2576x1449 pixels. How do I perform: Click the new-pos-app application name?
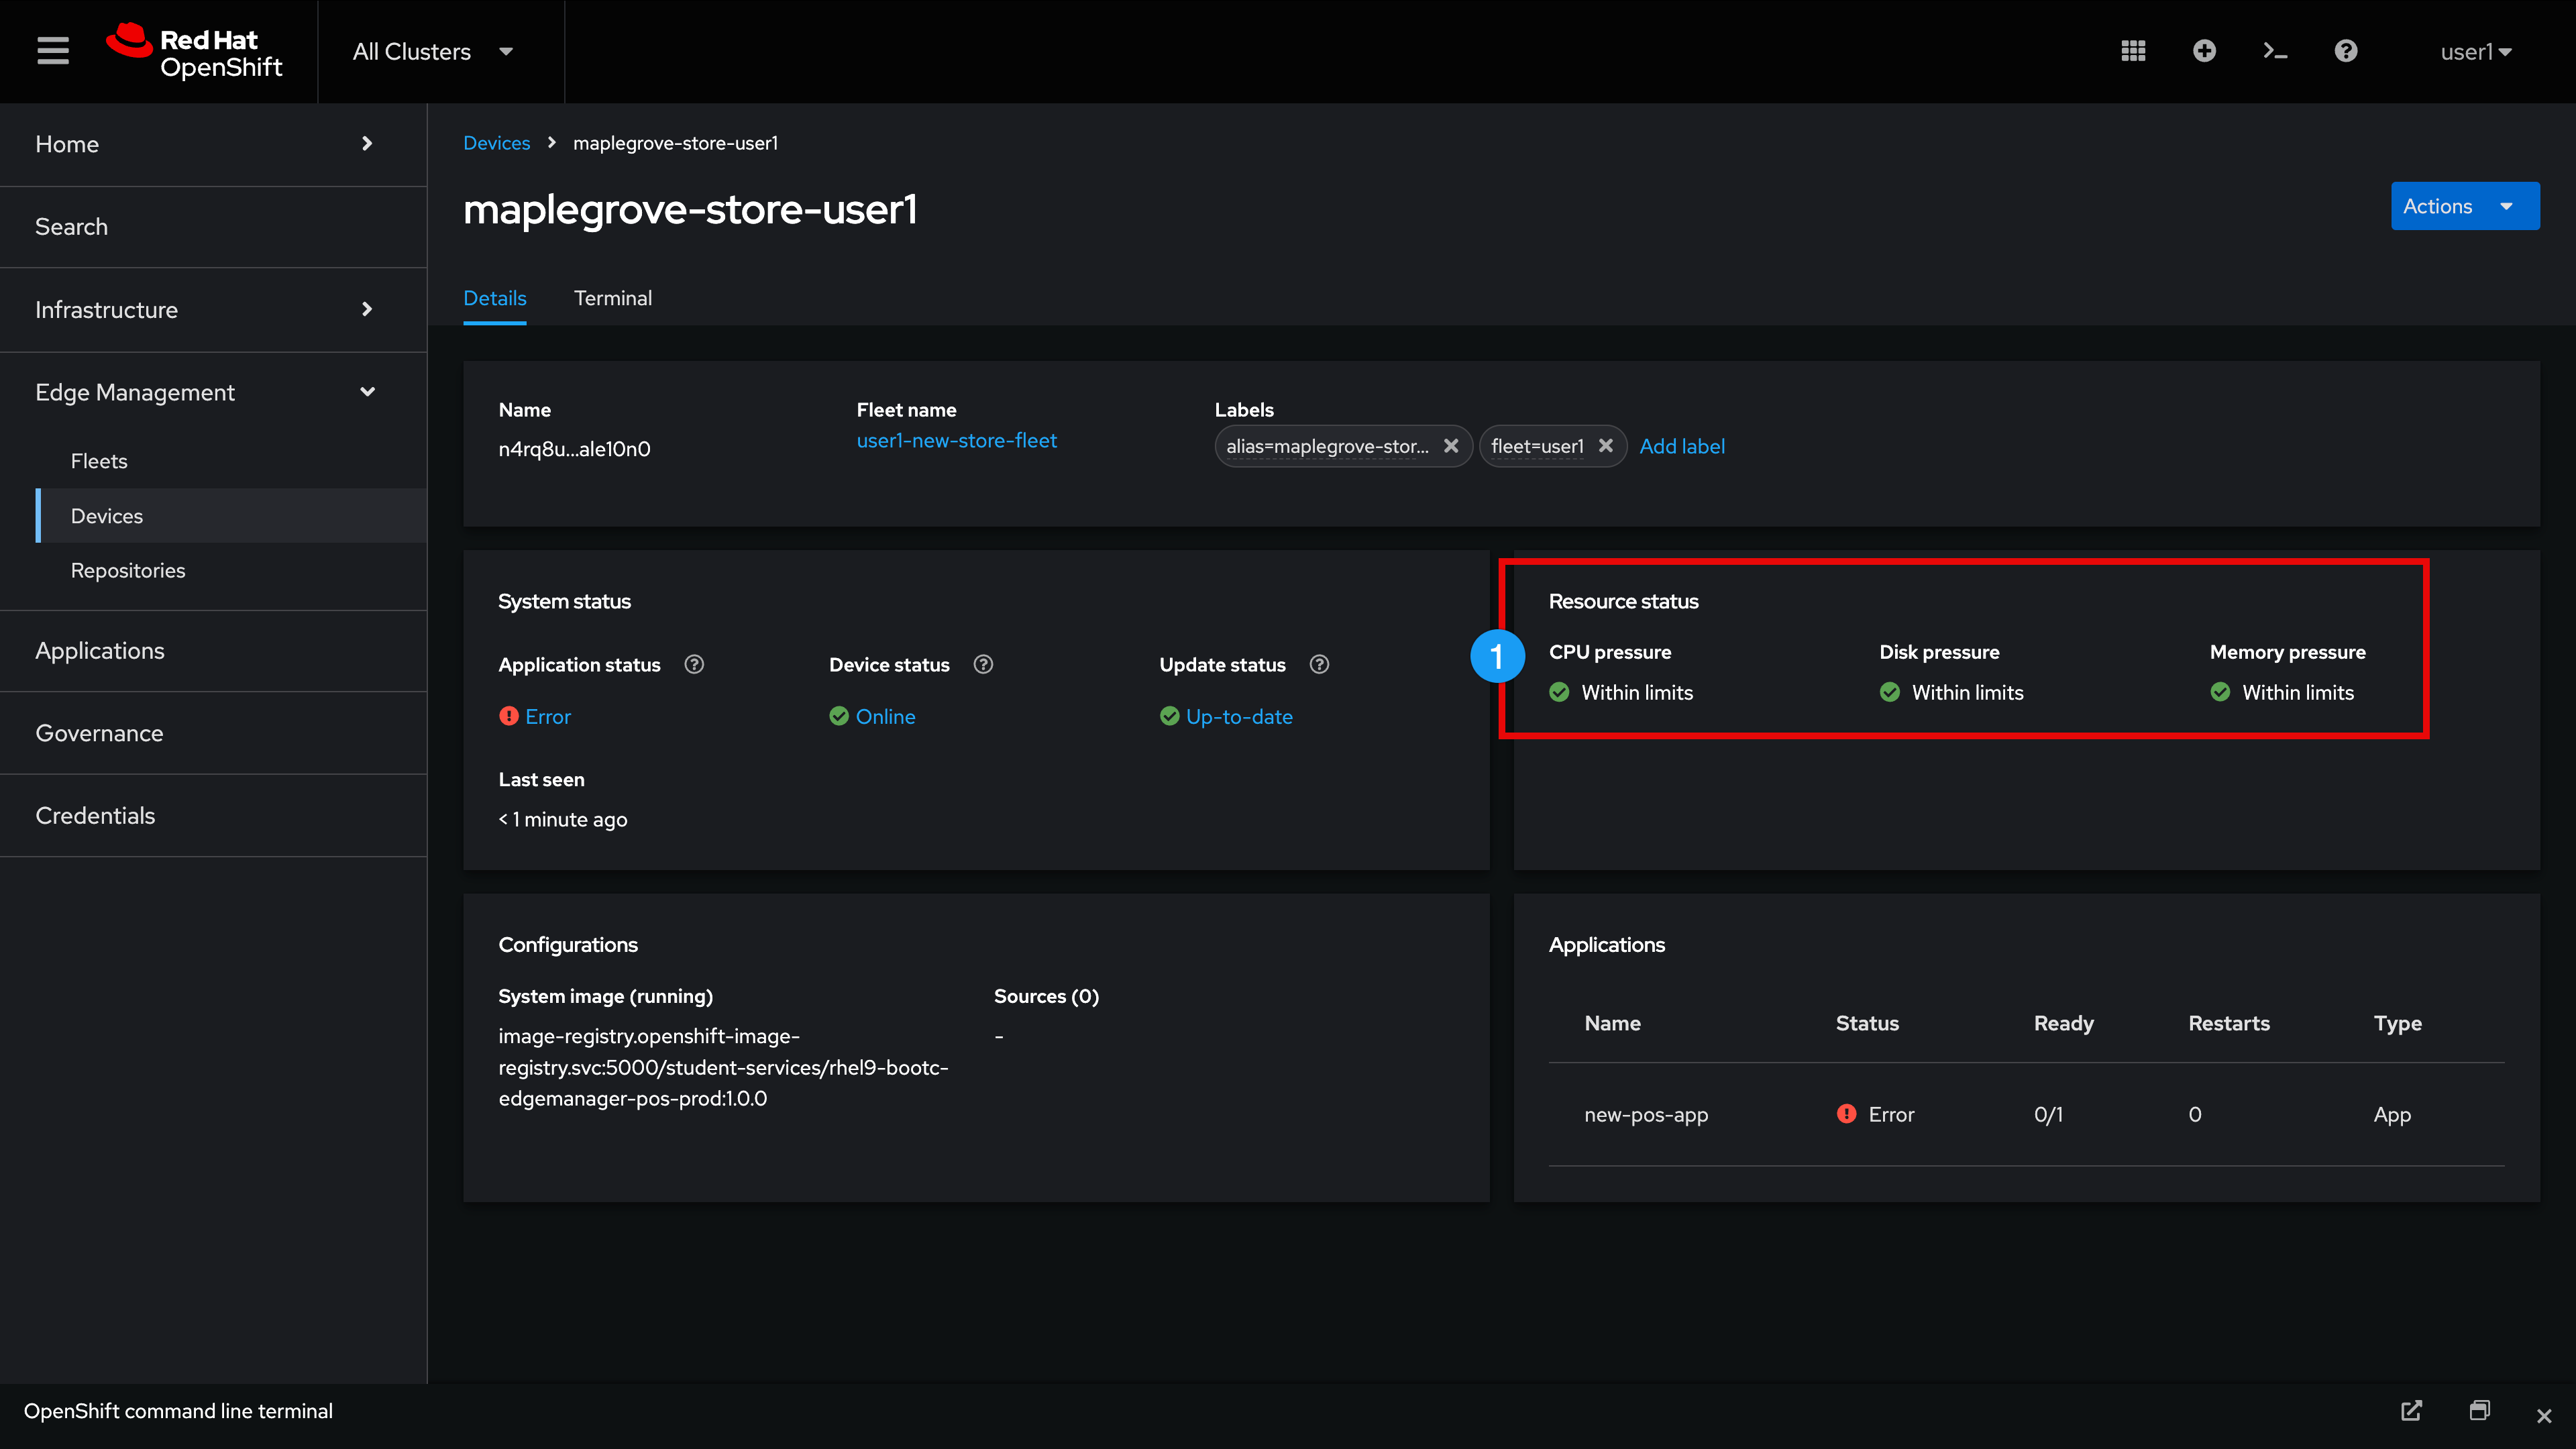coord(1646,1114)
